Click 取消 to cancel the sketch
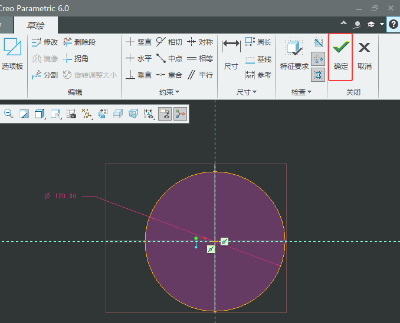This screenshot has height=323, width=400. click(x=365, y=56)
